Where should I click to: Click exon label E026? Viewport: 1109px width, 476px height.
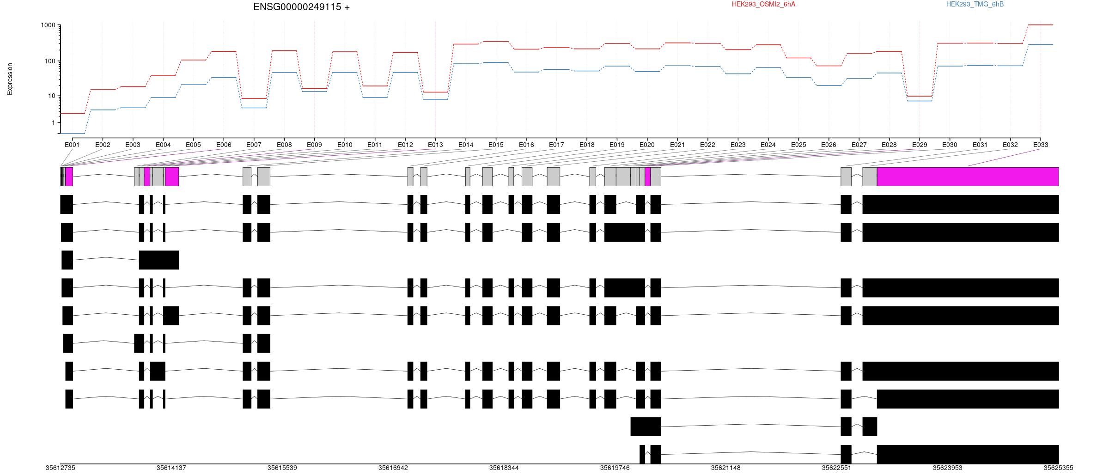tap(829, 145)
